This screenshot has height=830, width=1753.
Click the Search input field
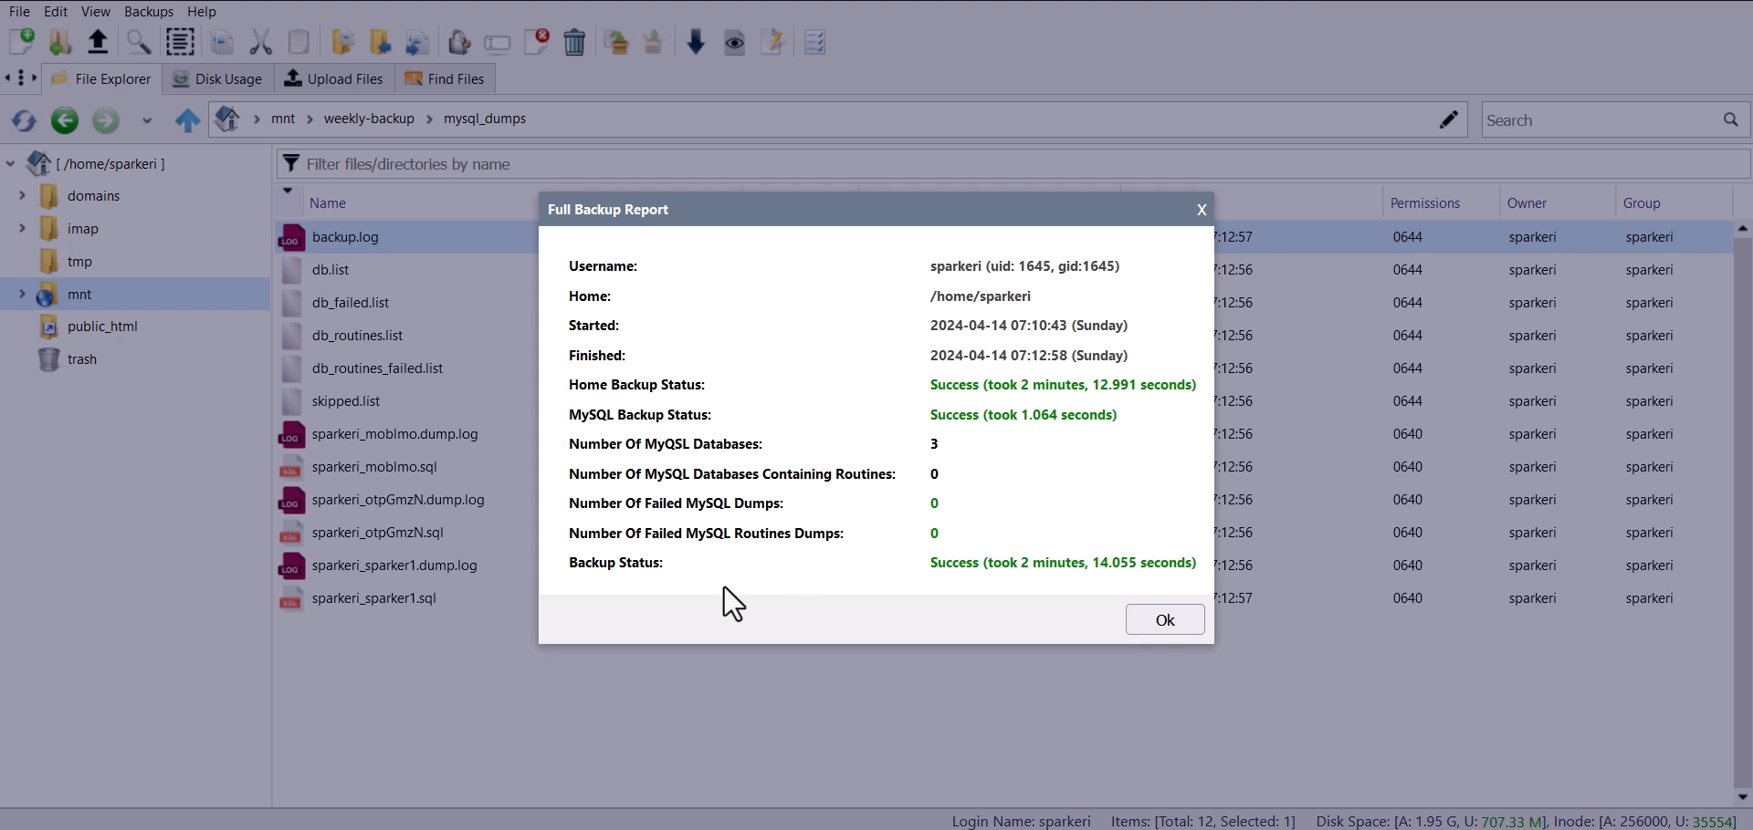click(x=1601, y=119)
